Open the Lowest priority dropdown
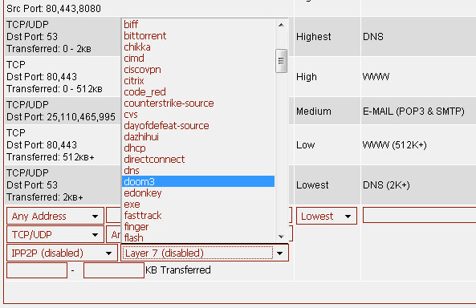The height and width of the screenshot is (308, 476). (x=327, y=216)
